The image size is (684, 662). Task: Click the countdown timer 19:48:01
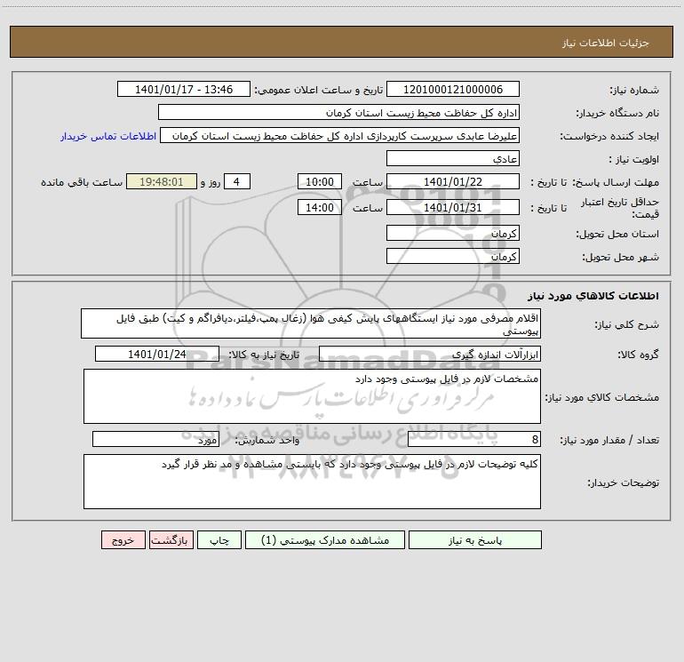tap(162, 181)
